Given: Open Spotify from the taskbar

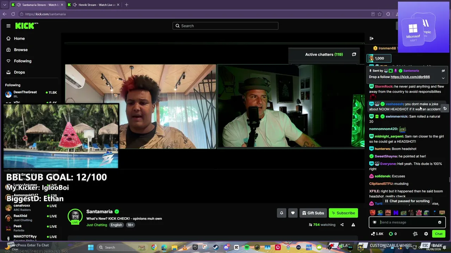Looking at the screenshot, I should (x=247, y=247).
